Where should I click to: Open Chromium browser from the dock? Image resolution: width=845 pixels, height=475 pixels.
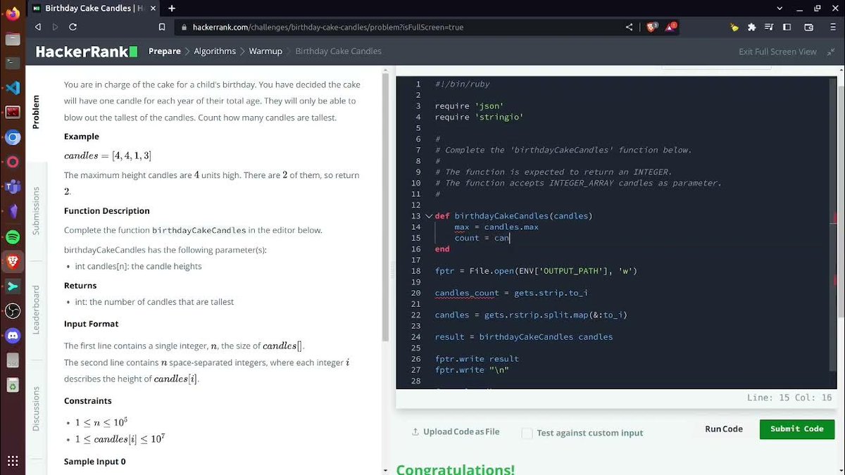12,137
